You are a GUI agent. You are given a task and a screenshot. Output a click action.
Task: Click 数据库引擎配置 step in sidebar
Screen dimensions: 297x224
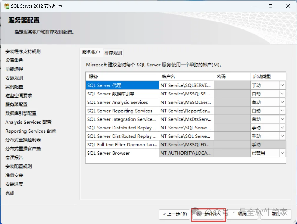[21, 113]
